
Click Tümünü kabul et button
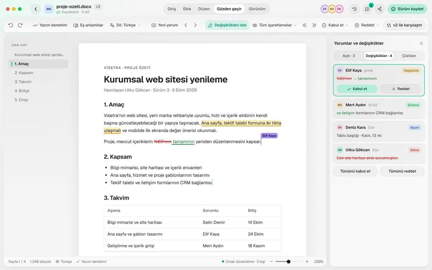(355, 171)
